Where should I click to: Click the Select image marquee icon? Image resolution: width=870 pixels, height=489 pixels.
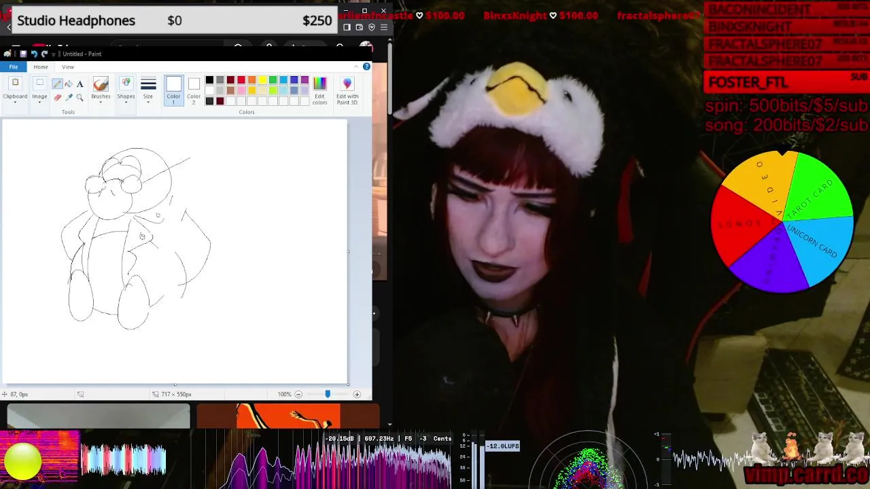coord(39,83)
